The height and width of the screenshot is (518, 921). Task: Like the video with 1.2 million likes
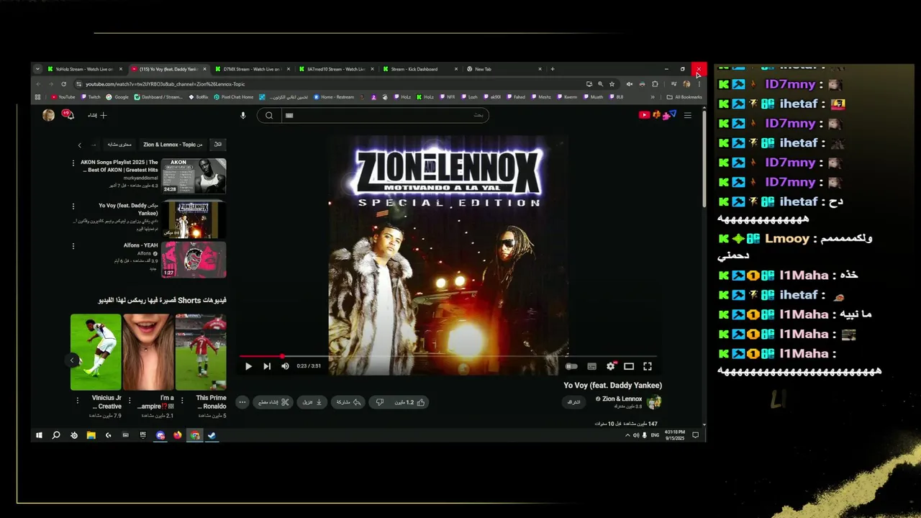pyautogui.click(x=412, y=402)
